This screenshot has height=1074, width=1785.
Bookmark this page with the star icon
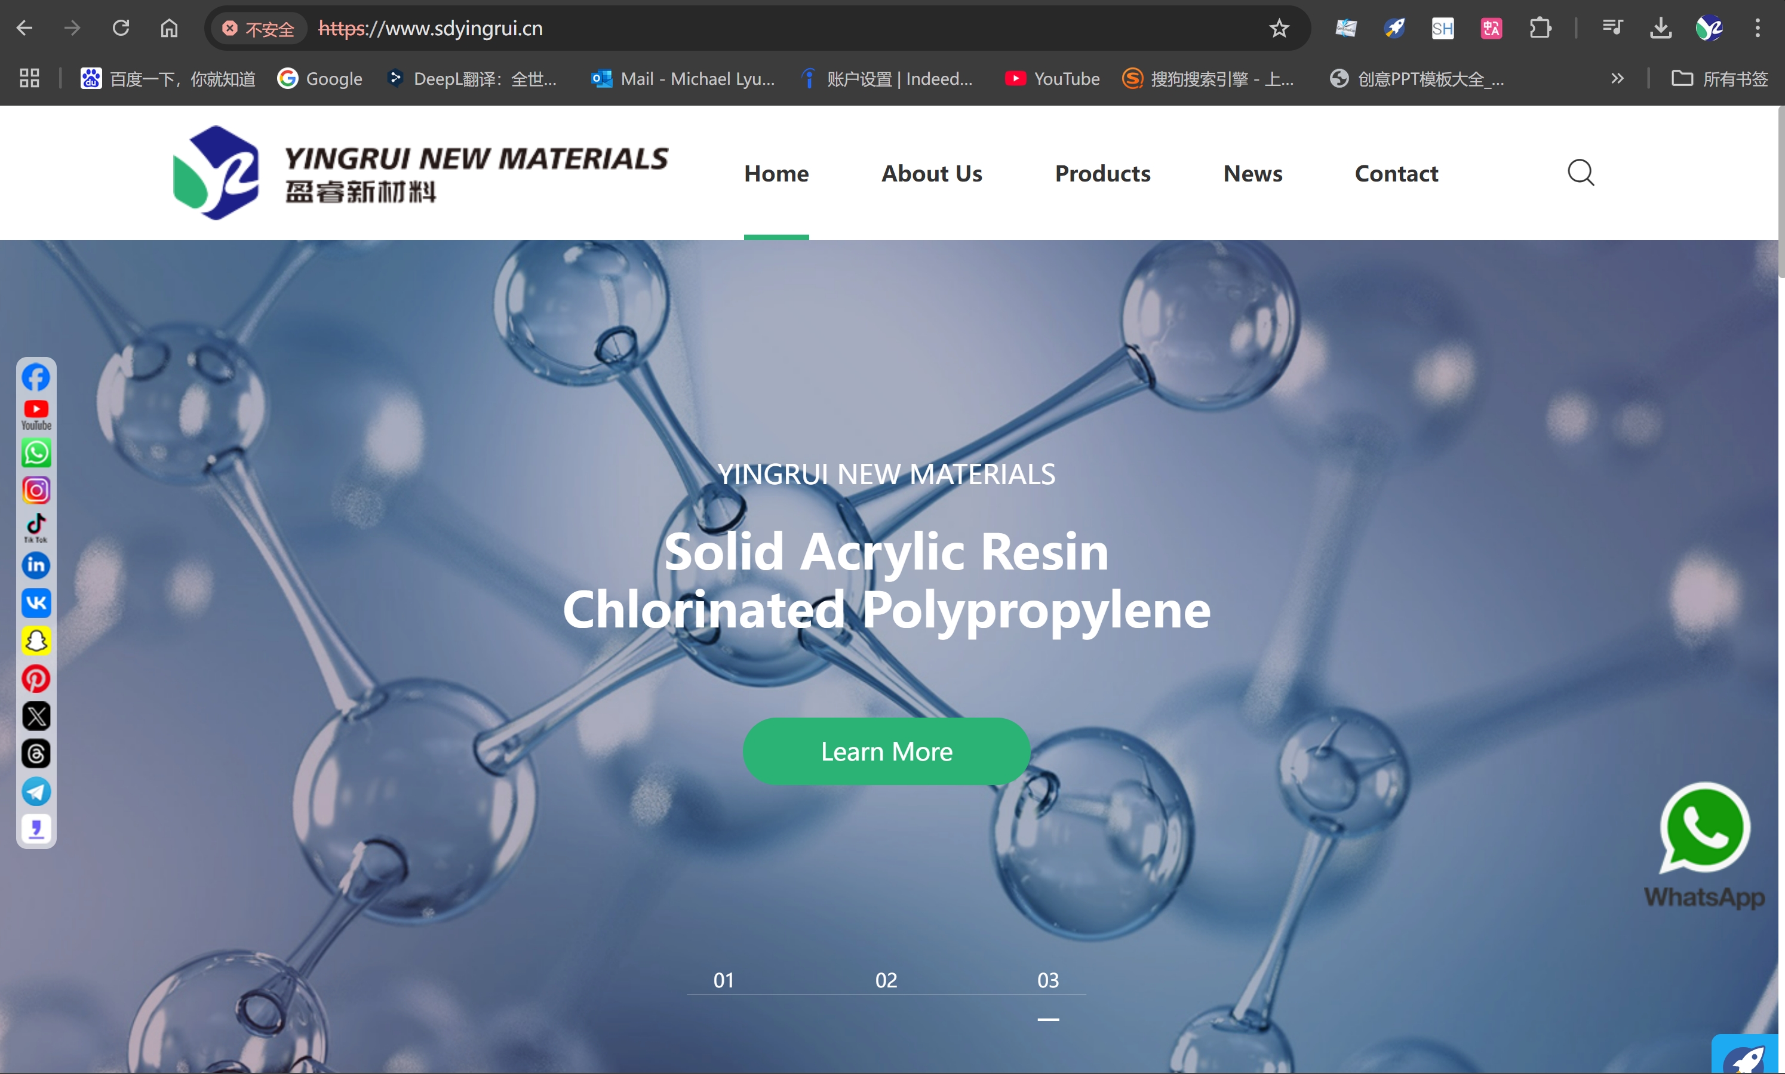(1279, 28)
